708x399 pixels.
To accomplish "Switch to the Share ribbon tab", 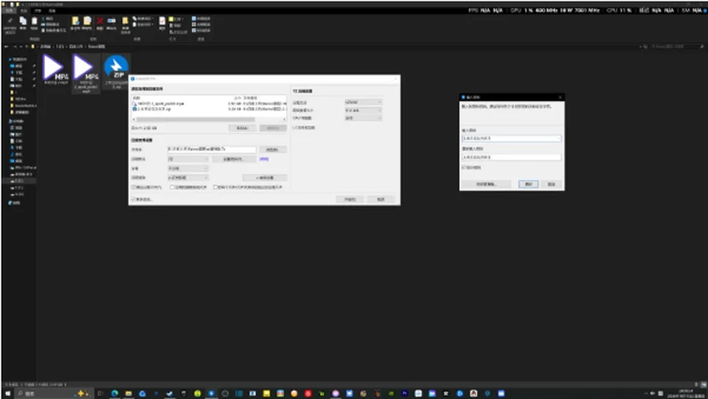I will (38, 10).
